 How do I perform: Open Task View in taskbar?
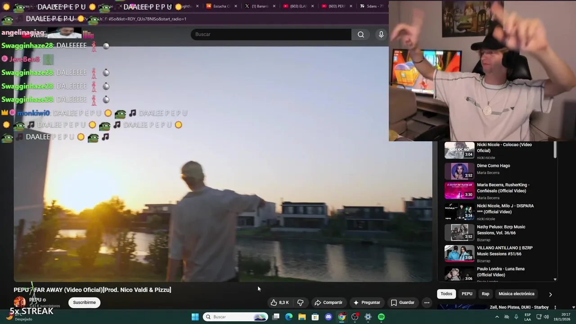click(276, 317)
